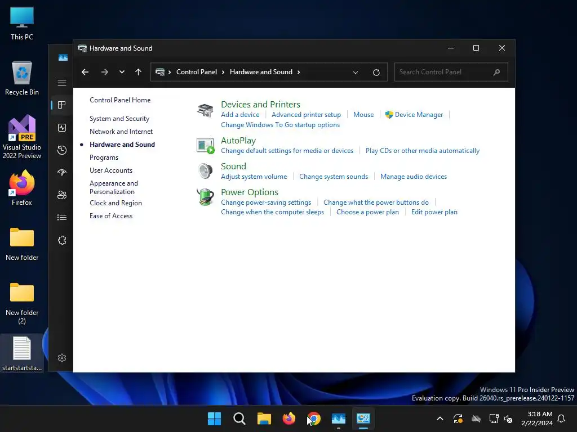Expand chevron after Hardware and Sound breadcrumb
Screen dimensions: 577x432
tap(299, 72)
